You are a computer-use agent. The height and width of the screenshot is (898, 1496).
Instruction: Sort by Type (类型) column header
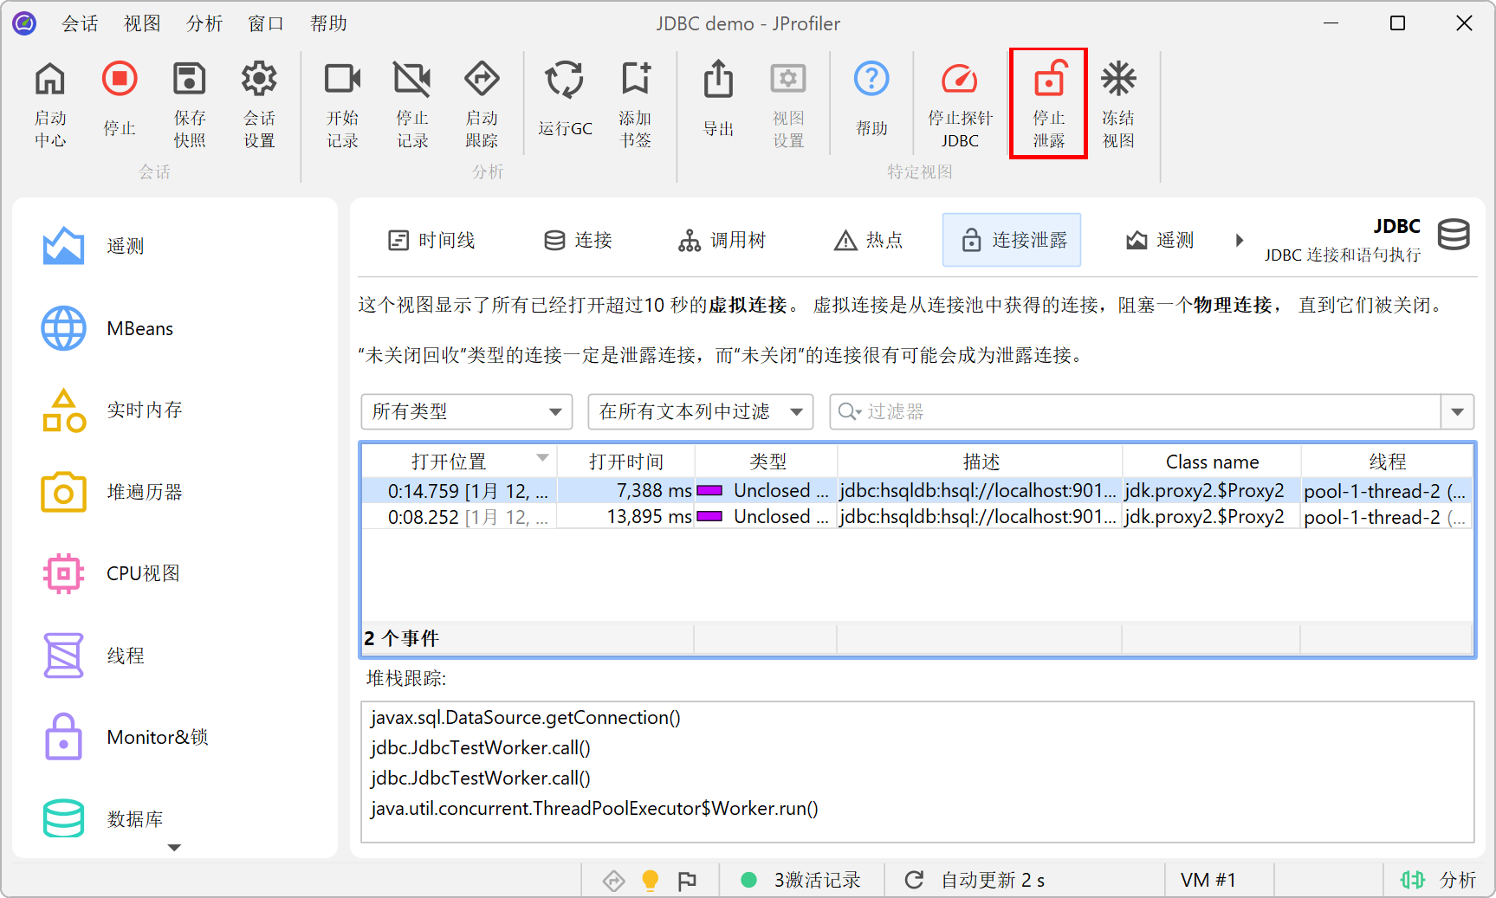click(767, 461)
